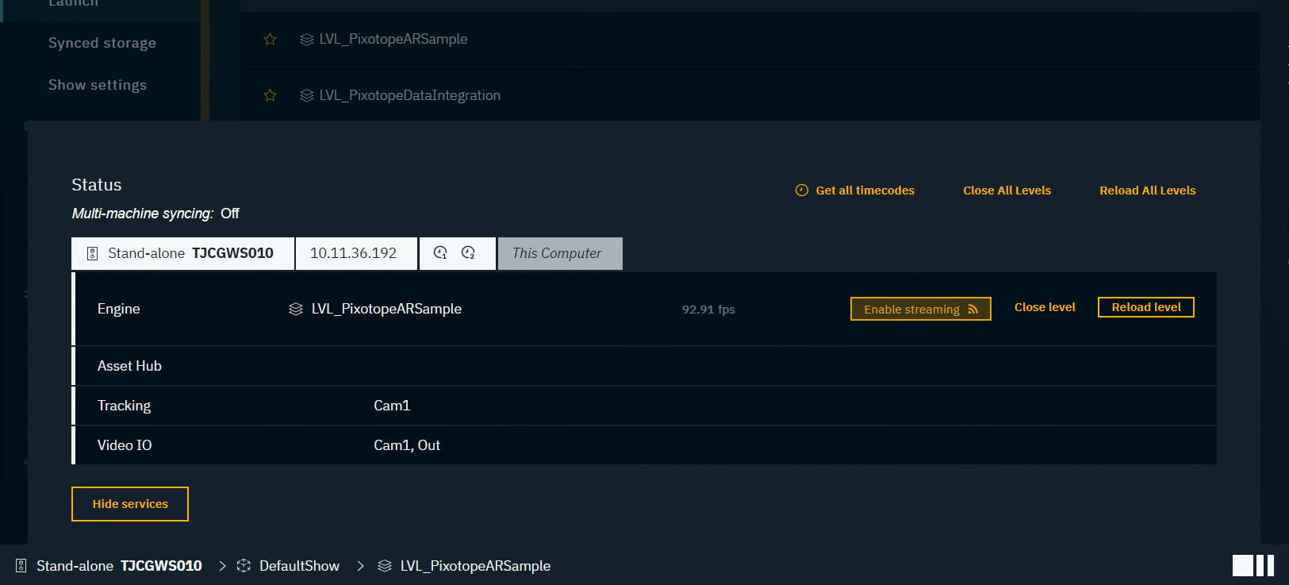Star the LVL_PixotopeARSample level as favorite

pyautogui.click(x=270, y=39)
